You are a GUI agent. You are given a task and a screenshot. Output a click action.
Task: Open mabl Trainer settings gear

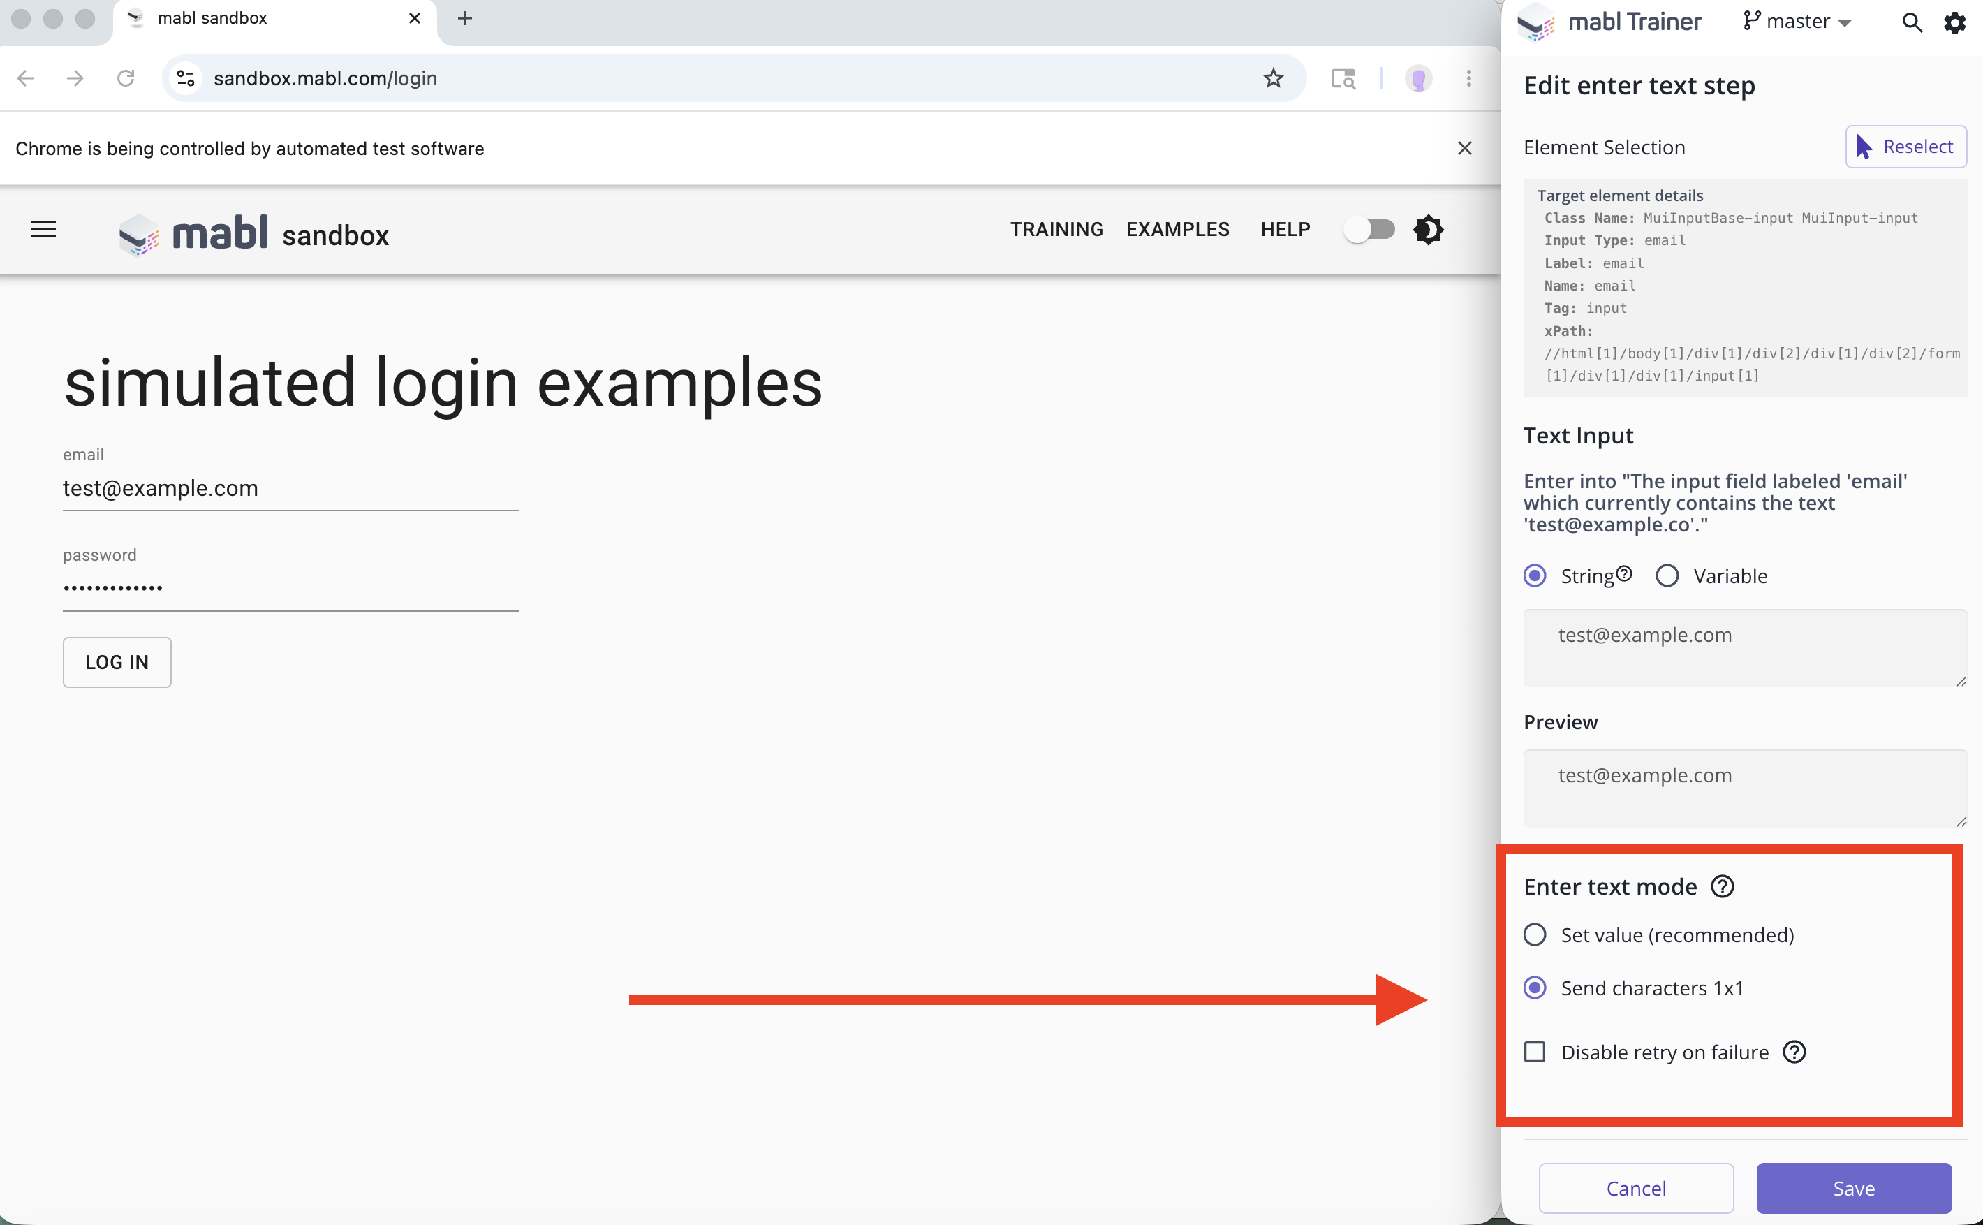tap(1954, 22)
